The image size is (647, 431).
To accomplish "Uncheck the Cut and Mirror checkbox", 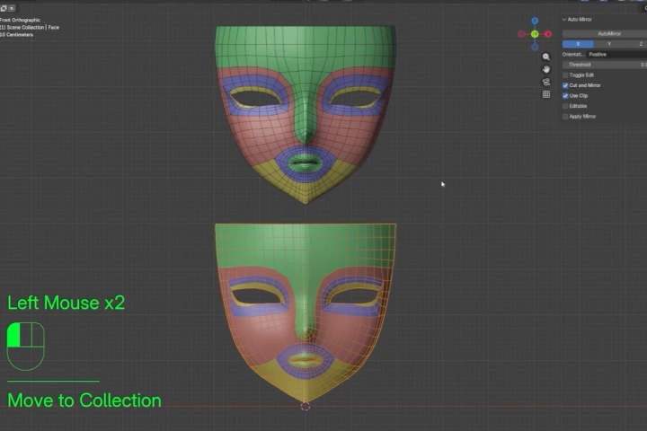I will pyautogui.click(x=565, y=85).
